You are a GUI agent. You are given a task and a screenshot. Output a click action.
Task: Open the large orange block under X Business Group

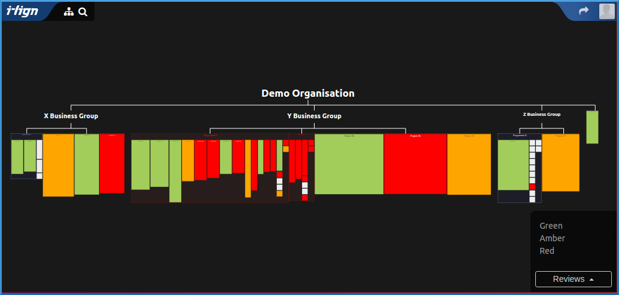pyautogui.click(x=58, y=165)
